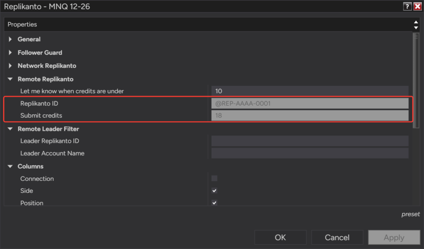This screenshot has width=424, height=249.
Task: Collapse the Columns section
Action: pyautogui.click(x=10, y=166)
